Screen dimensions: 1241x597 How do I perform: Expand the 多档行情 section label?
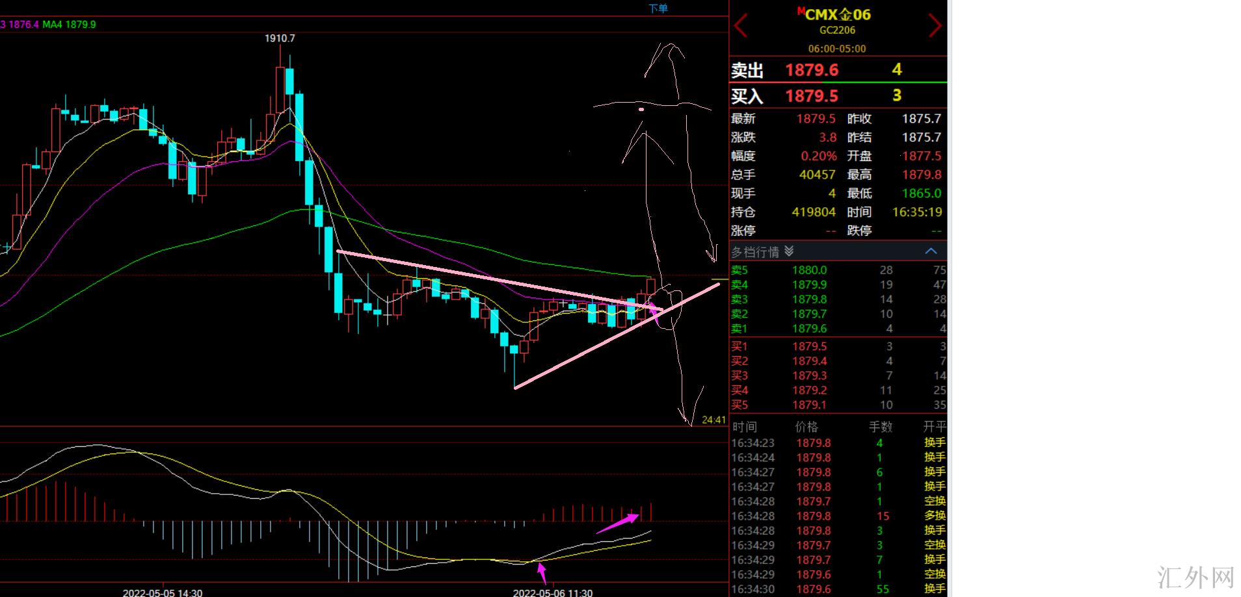754,252
